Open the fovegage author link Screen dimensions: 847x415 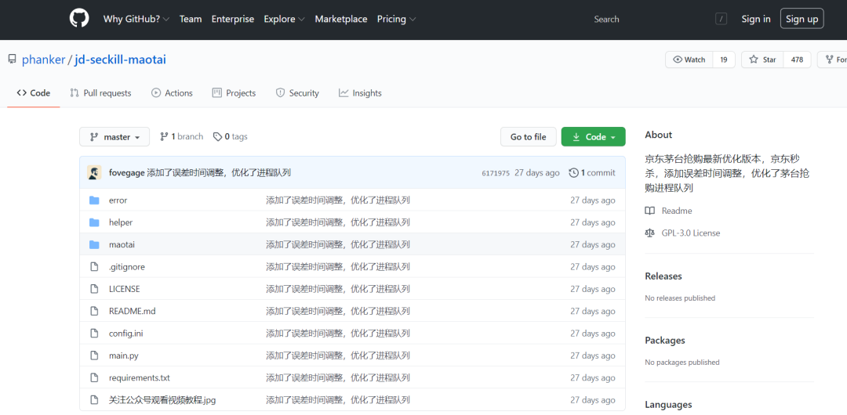[x=126, y=173]
